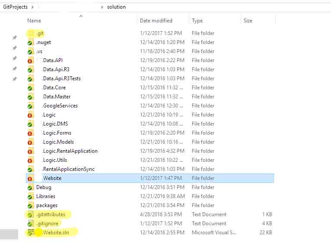Select the Website.sln file name

pos(56,233)
